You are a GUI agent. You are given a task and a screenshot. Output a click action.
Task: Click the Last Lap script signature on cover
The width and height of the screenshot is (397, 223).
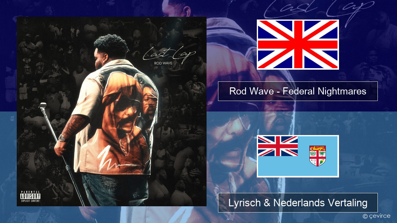[169, 55]
